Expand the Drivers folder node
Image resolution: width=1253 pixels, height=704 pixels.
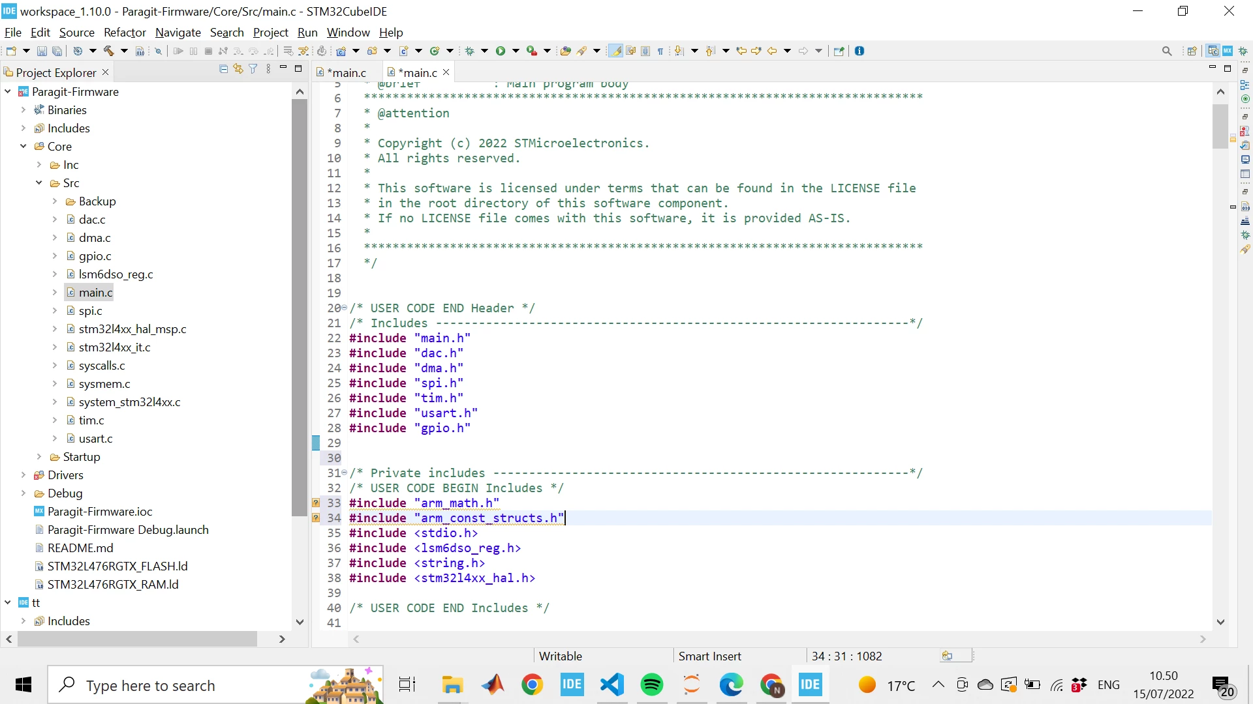point(23,475)
